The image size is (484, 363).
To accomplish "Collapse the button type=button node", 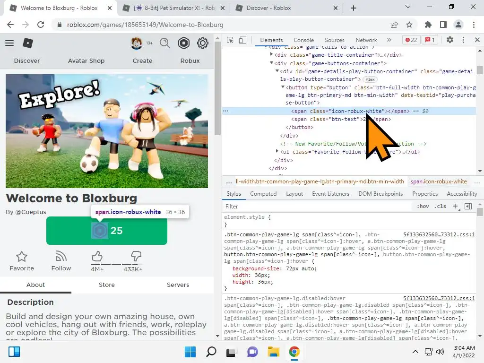I will pyautogui.click(x=283, y=87).
